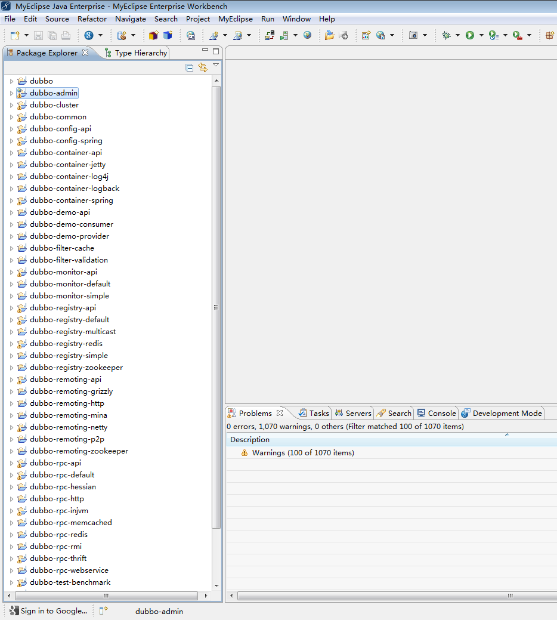Click the Package Explorer scroll down arrow
The width and height of the screenshot is (557, 620).
216,585
